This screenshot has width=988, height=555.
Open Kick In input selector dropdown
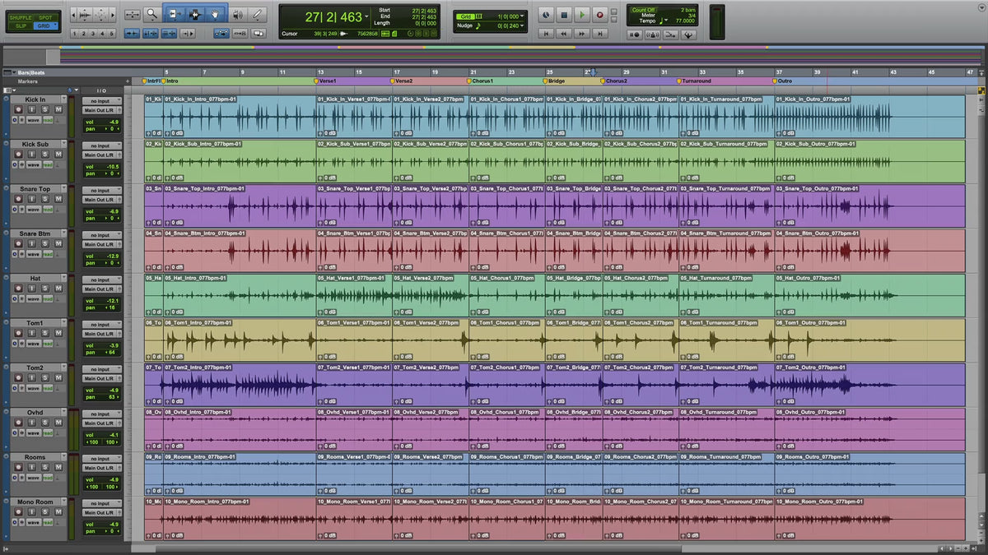point(101,101)
